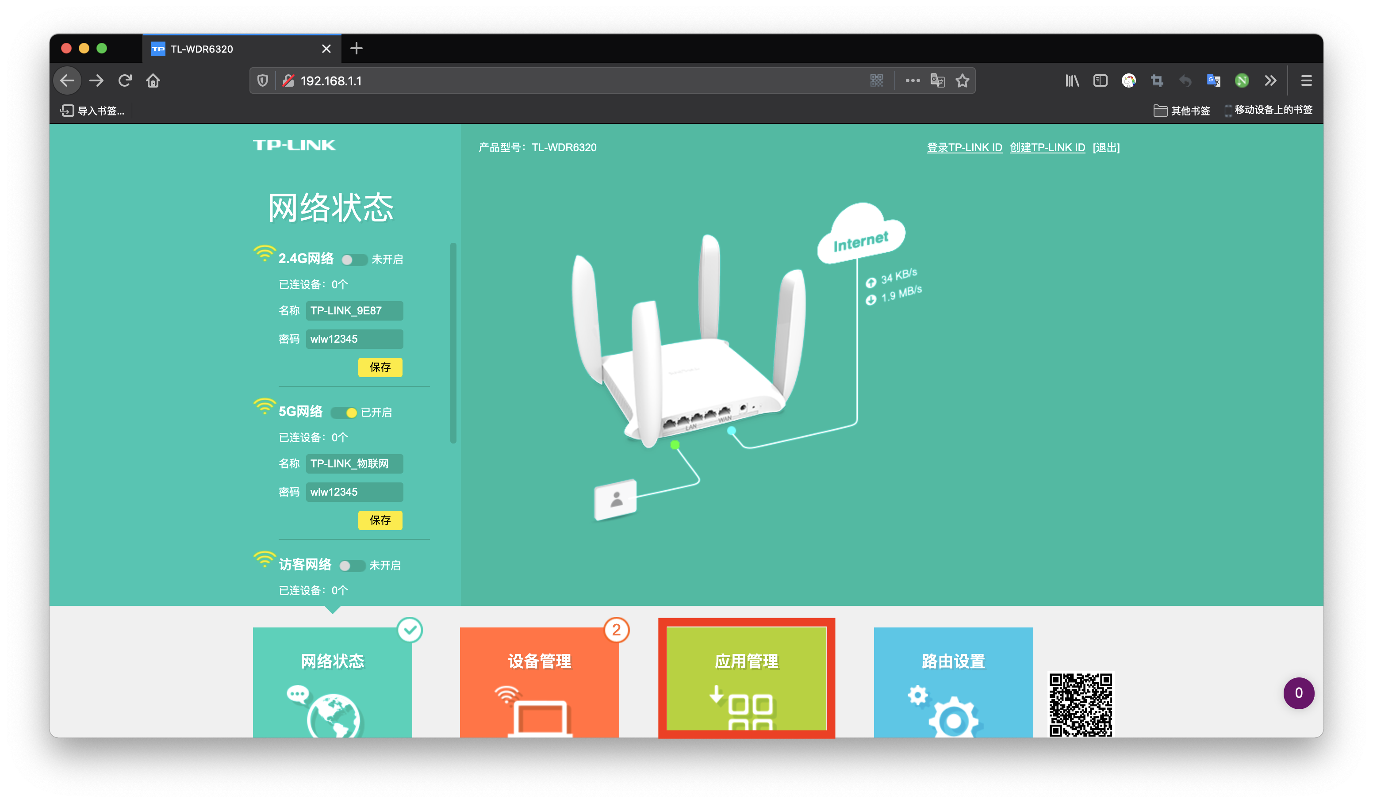Screen dimensions: 1373x803
Task: Turn off the 5G网络 switch
Action: (x=344, y=413)
